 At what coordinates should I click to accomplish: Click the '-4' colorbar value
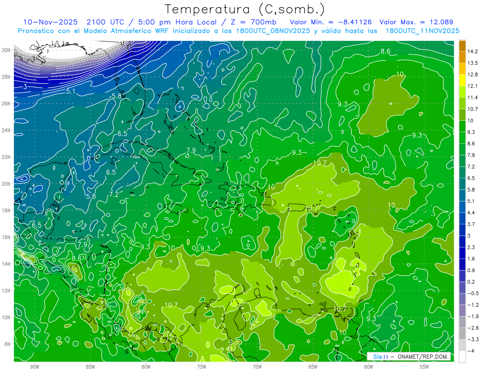point(471,351)
